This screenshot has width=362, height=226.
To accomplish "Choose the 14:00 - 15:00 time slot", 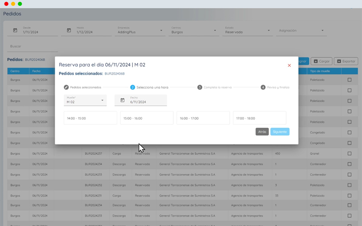I will coord(90,118).
